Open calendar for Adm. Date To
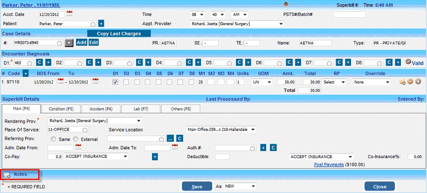The height and width of the screenshot is (193, 427). [x=175, y=147]
